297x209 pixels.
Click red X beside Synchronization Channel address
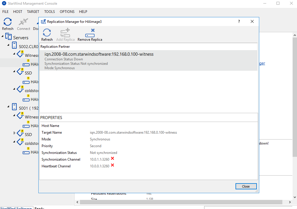click(x=112, y=158)
